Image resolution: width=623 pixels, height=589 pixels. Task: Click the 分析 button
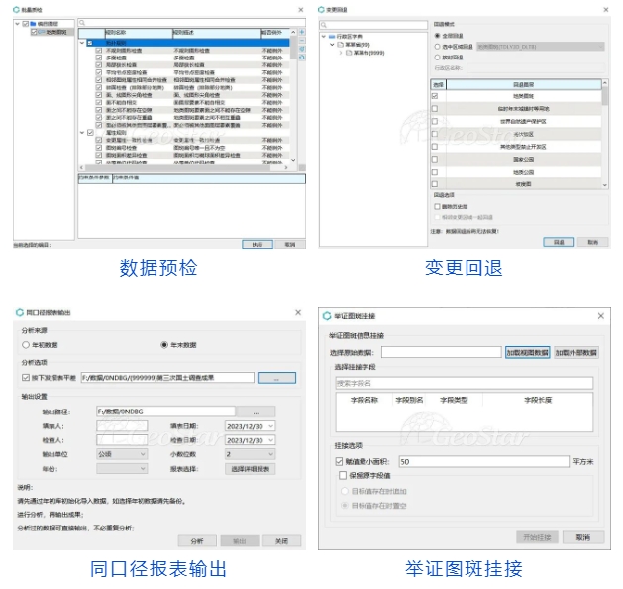196,540
